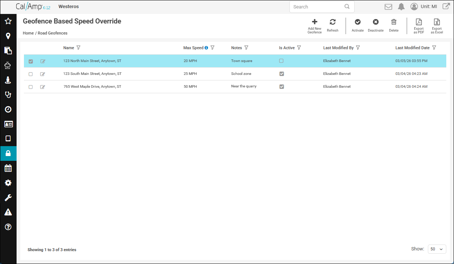Export the table as PDF

[419, 26]
